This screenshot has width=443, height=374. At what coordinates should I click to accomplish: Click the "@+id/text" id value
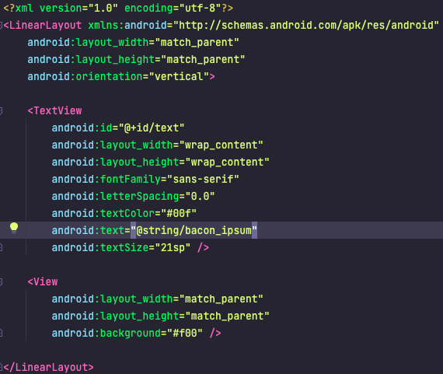pyautogui.click(x=151, y=128)
